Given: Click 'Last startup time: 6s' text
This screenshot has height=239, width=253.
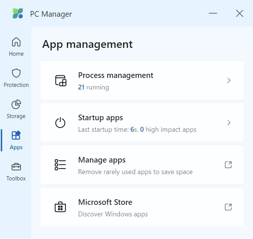Looking at the screenshot, I should [x=108, y=130].
